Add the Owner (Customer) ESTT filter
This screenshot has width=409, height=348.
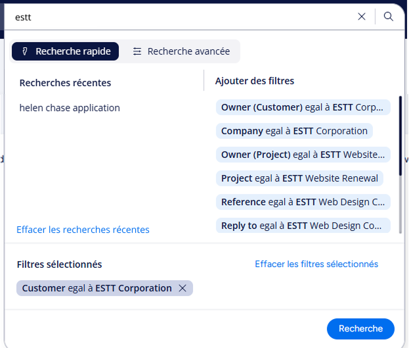[302, 107]
